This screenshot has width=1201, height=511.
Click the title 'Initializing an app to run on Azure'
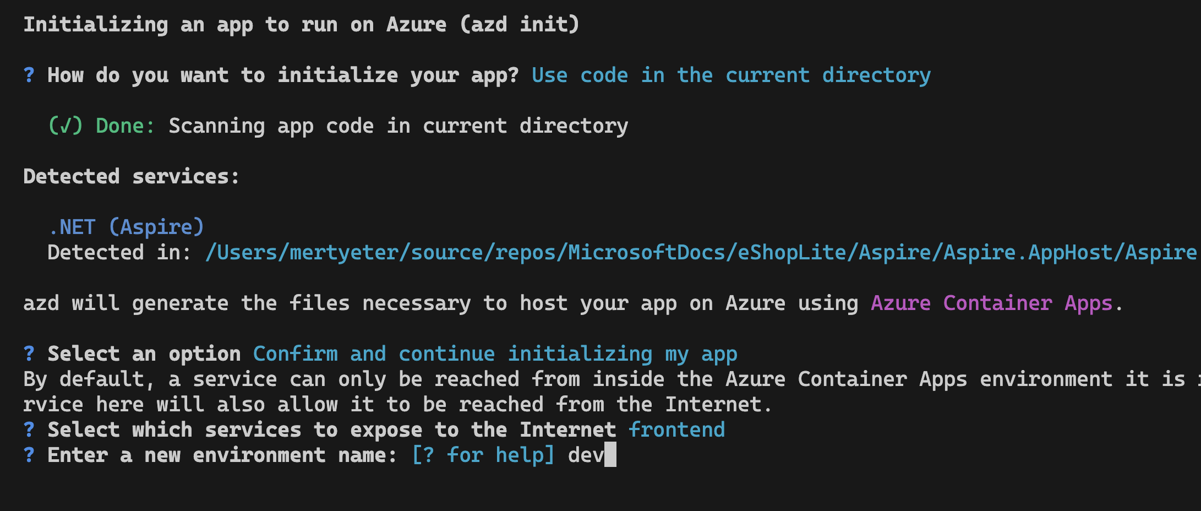[x=235, y=25]
